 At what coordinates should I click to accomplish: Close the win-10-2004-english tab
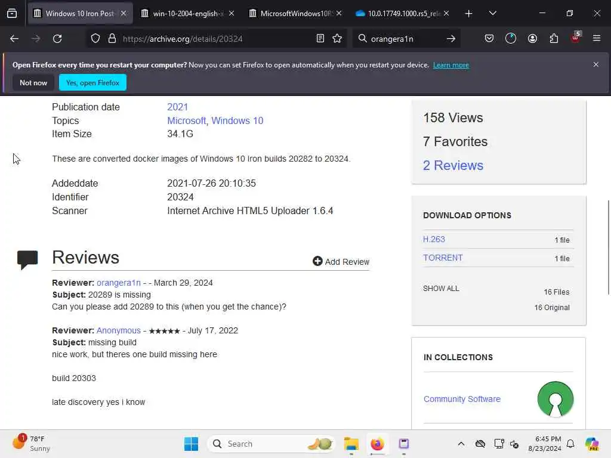(x=232, y=14)
